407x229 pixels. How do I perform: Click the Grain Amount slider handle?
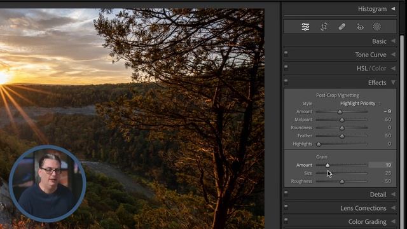click(x=328, y=165)
